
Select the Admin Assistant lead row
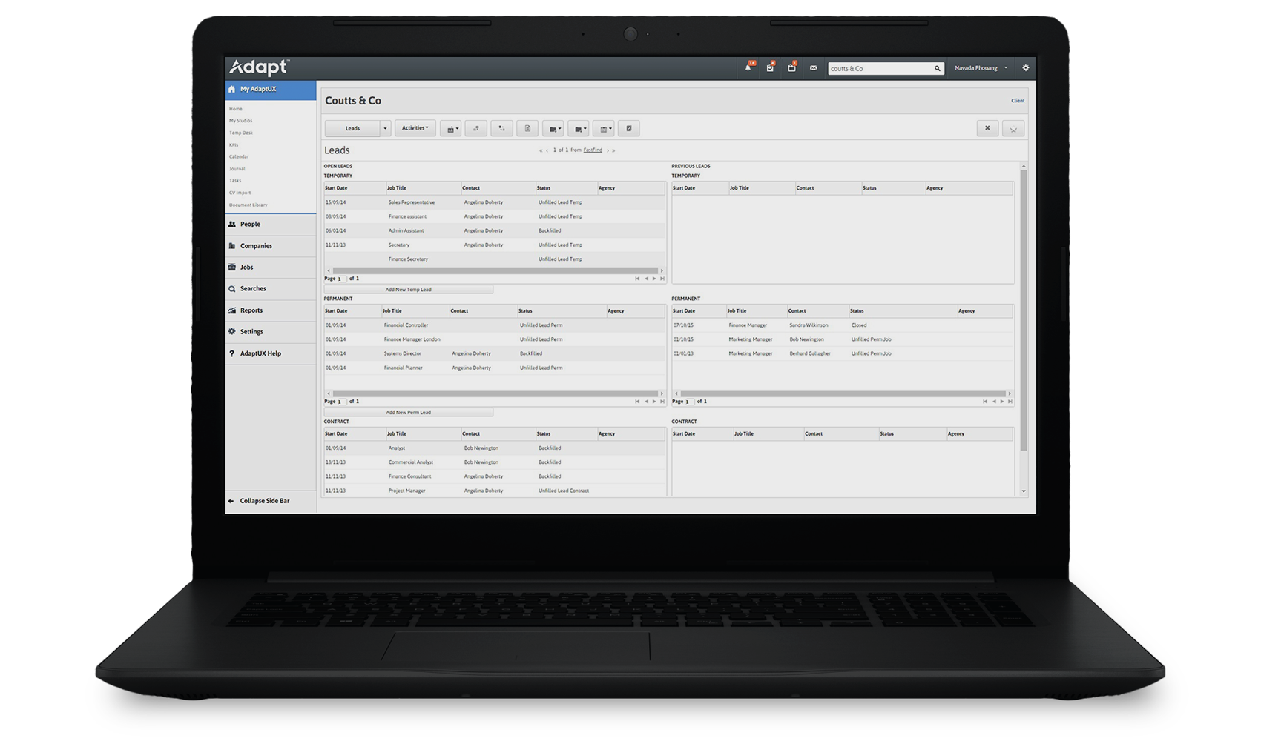click(495, 230)
